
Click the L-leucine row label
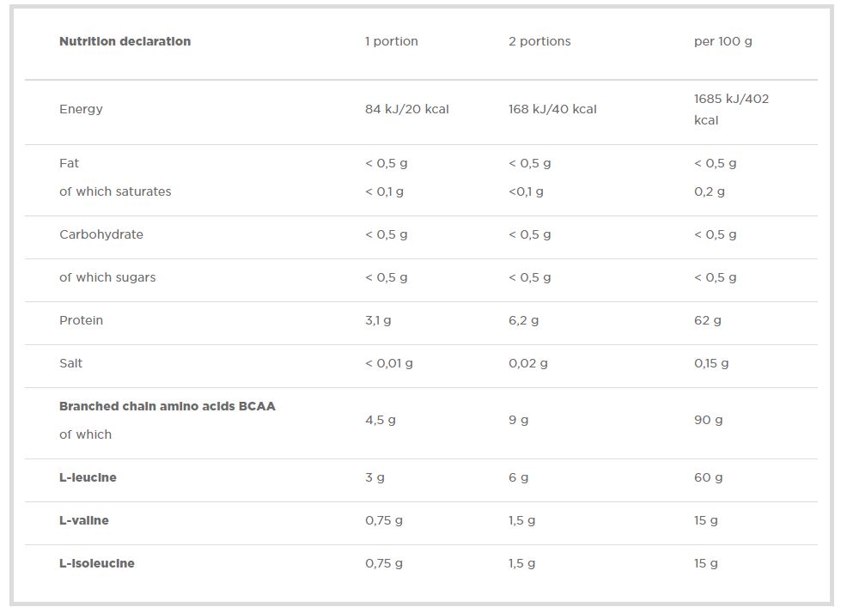pos(88,477)
